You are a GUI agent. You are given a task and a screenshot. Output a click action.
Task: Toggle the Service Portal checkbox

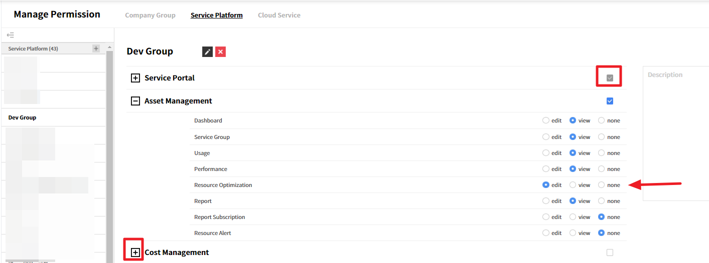tap(610, 78)
